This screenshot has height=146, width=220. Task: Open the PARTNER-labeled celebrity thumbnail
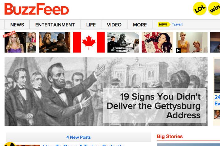pos(20,42)
